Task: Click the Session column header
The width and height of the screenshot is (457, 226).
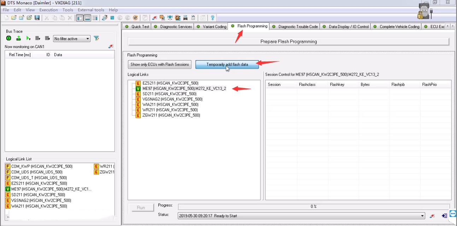Action: [281, 85]
